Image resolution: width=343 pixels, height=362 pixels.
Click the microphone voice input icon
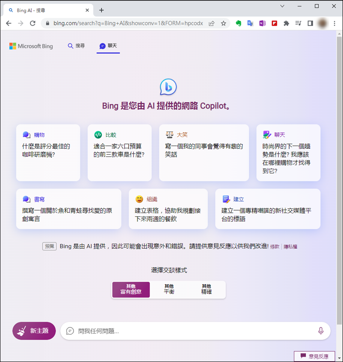tap(321, 331)
